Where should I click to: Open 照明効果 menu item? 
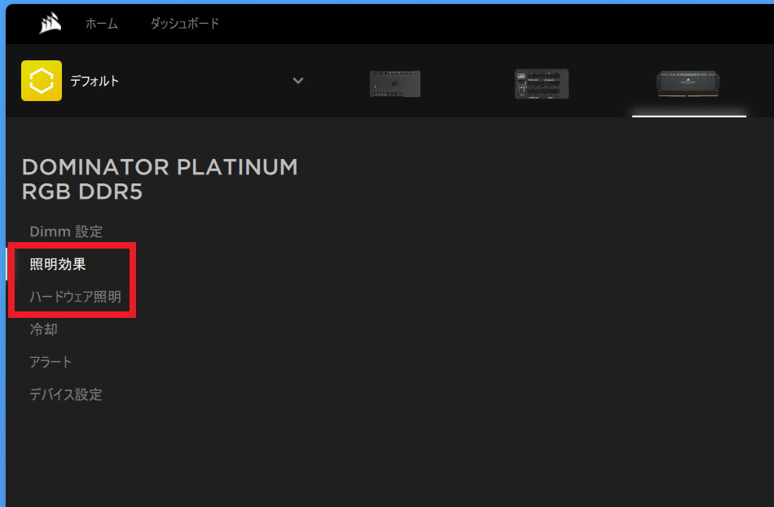click(58, 264)
